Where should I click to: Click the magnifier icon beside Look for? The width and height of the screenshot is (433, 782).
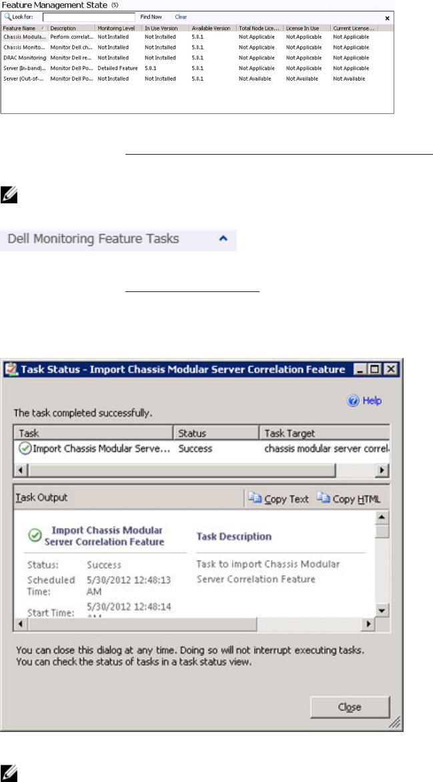[7, 17]
